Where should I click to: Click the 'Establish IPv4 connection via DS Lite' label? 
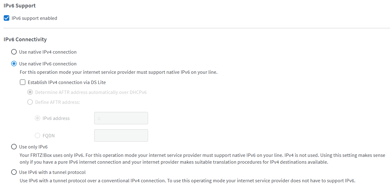[67, 82]
